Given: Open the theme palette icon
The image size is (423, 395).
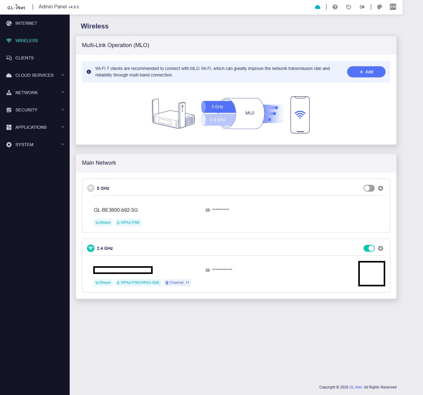Looking at the screenshot, I should click(379, 7).
